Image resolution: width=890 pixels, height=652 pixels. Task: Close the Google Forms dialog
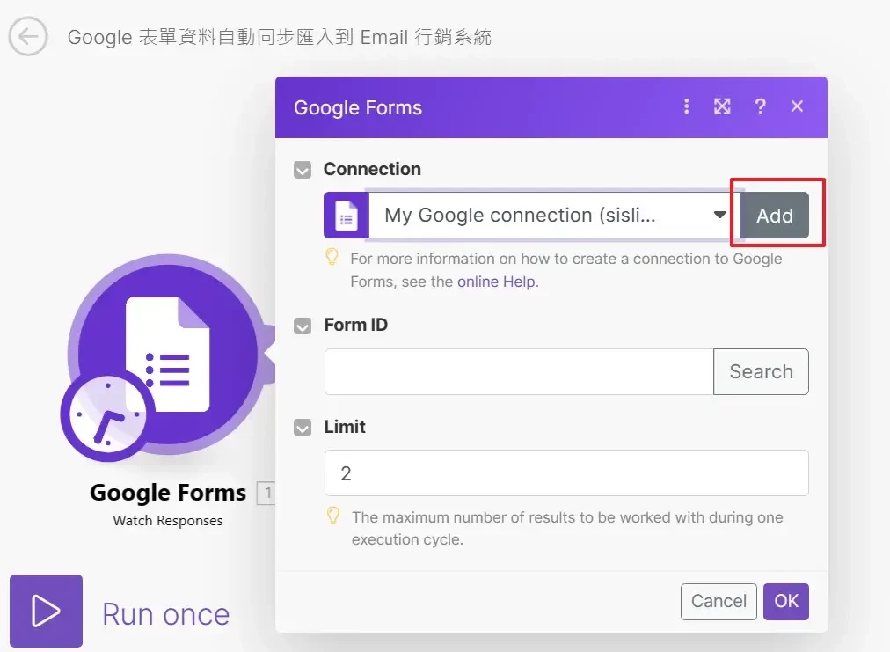point(797,106)
